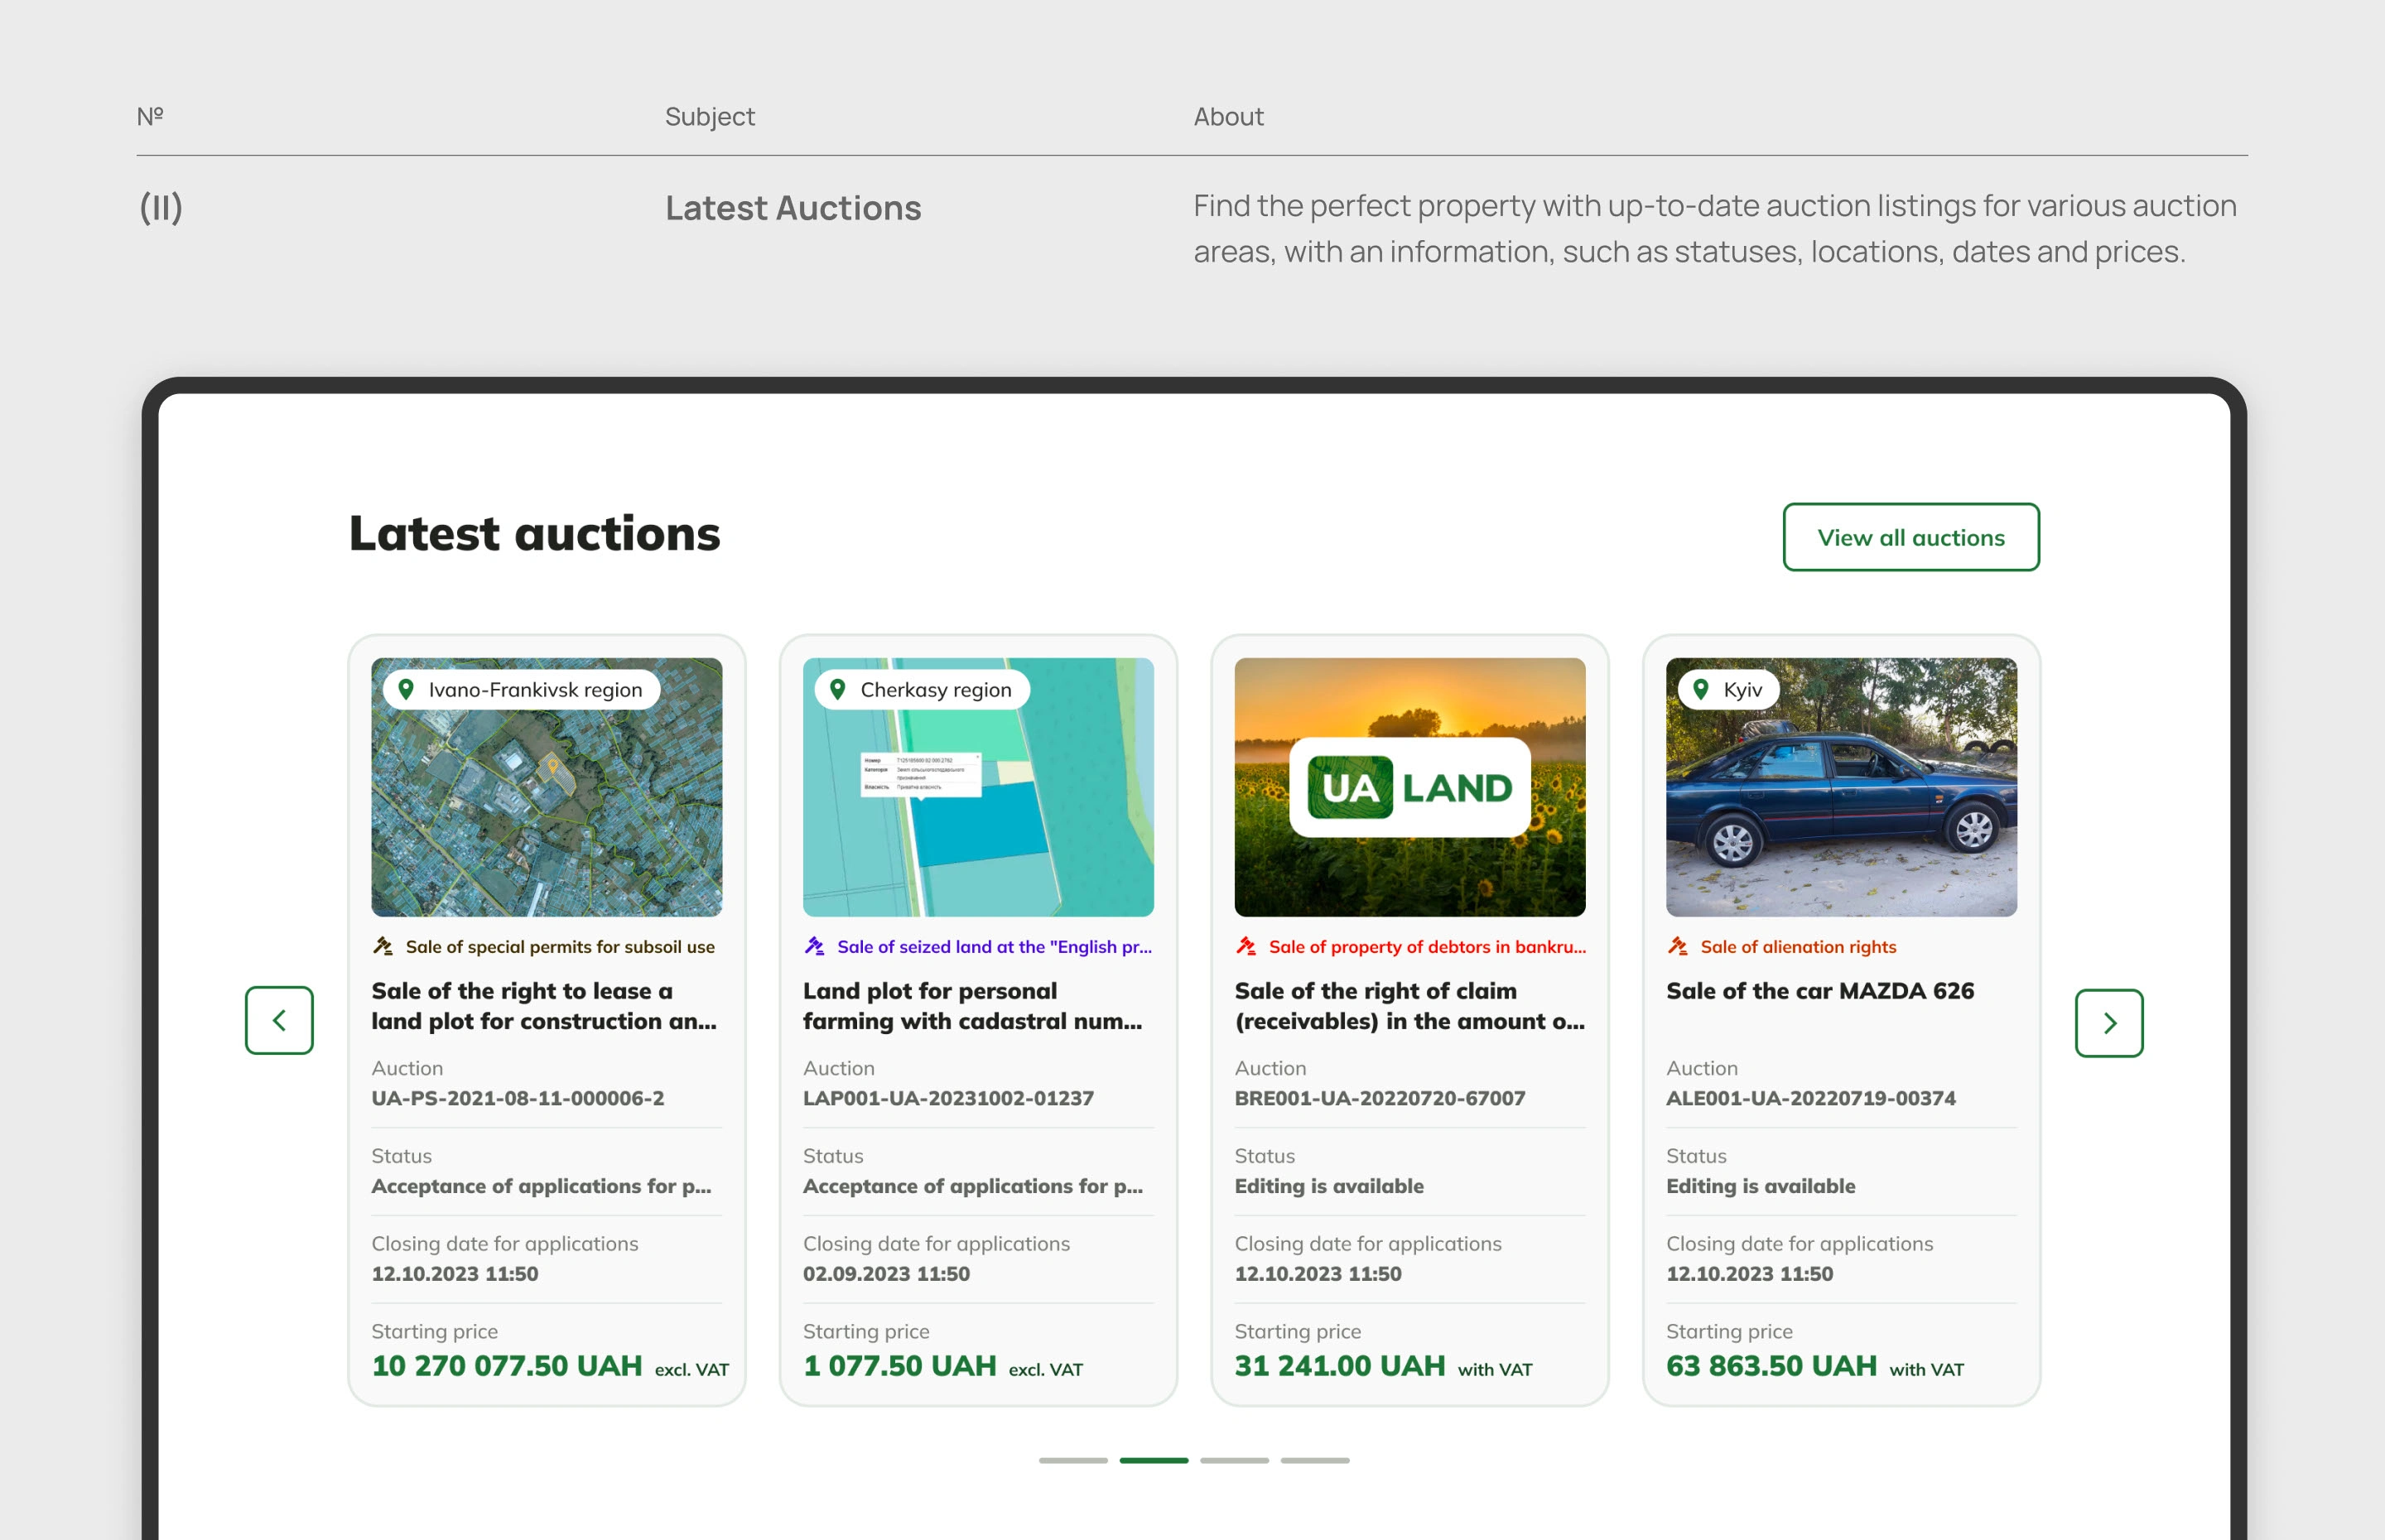This screenshot has height=1540, width=2385.
Task: Click gavel icon beside debtors property sale category
Action: [x=1246, y=946]
